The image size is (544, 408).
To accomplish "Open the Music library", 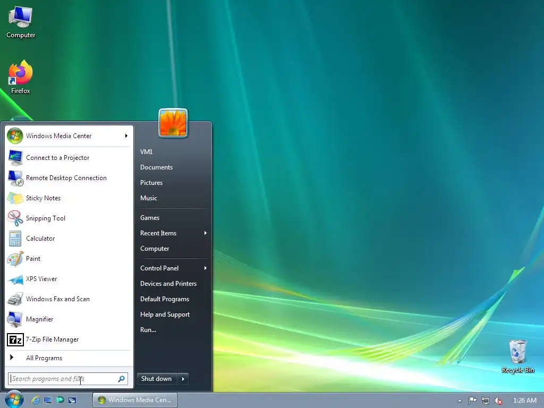I will [x=173, y=198].
